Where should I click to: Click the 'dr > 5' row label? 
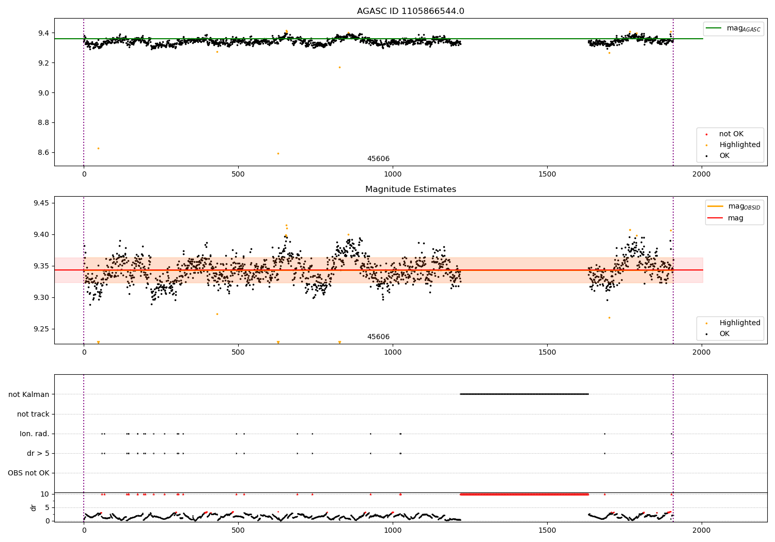(38, 453)
